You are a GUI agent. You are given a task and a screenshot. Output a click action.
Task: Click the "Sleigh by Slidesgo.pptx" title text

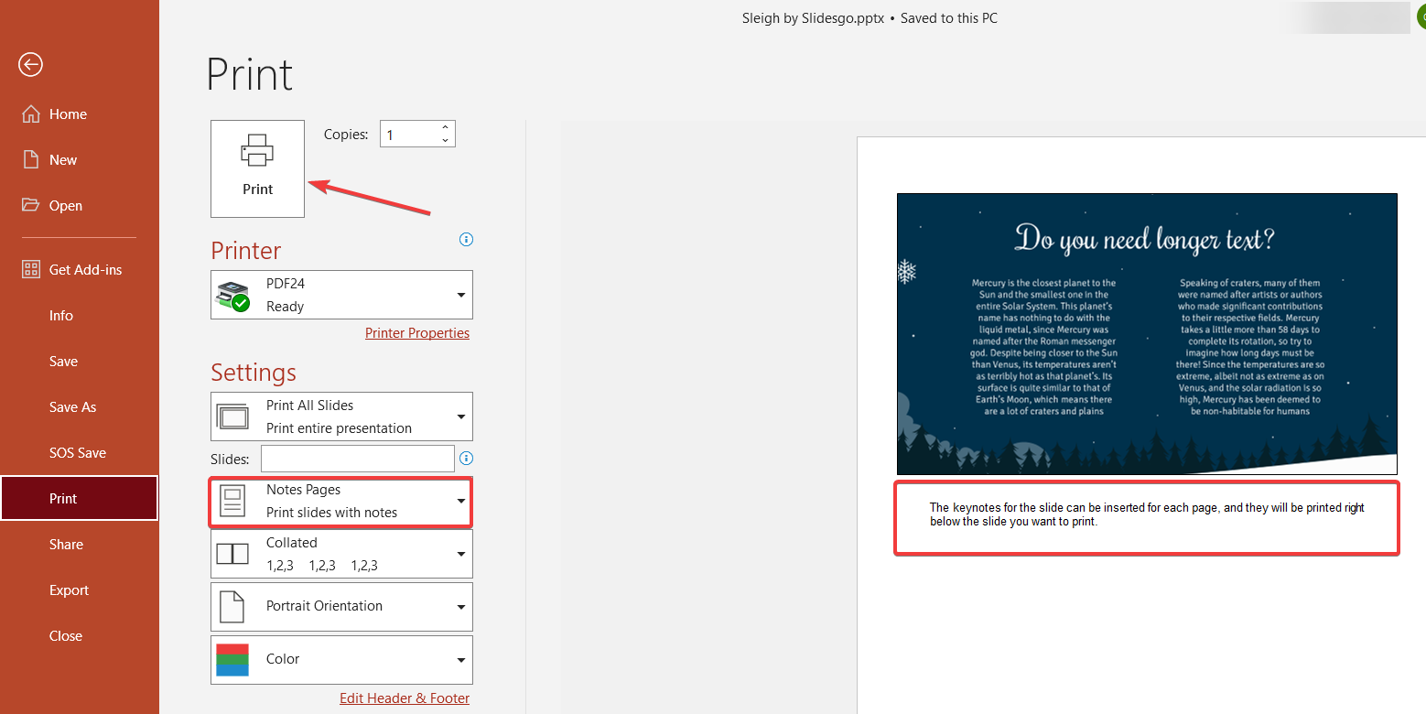tap(813, 17)
